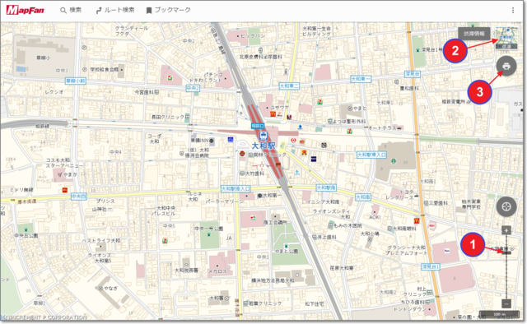
Task: Click the map type thumbnail
Action: pos(506,38)
